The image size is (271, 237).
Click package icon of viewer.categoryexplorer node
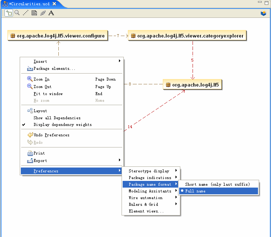[x=133, y=36]
